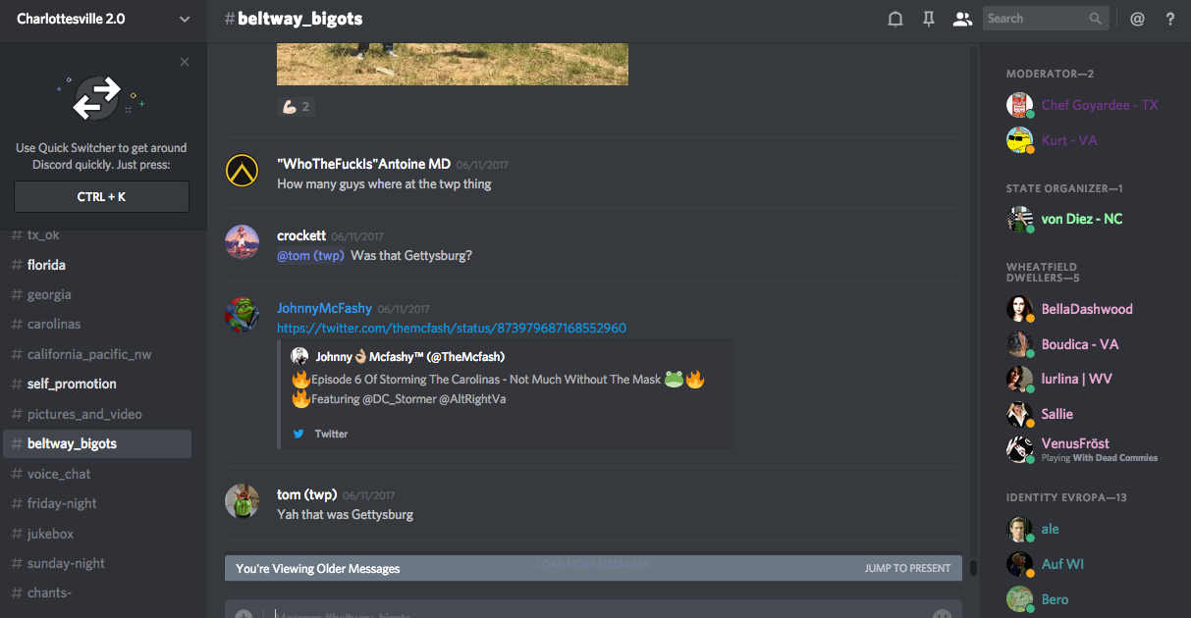Click the help question mark icon

(1170, 19)
